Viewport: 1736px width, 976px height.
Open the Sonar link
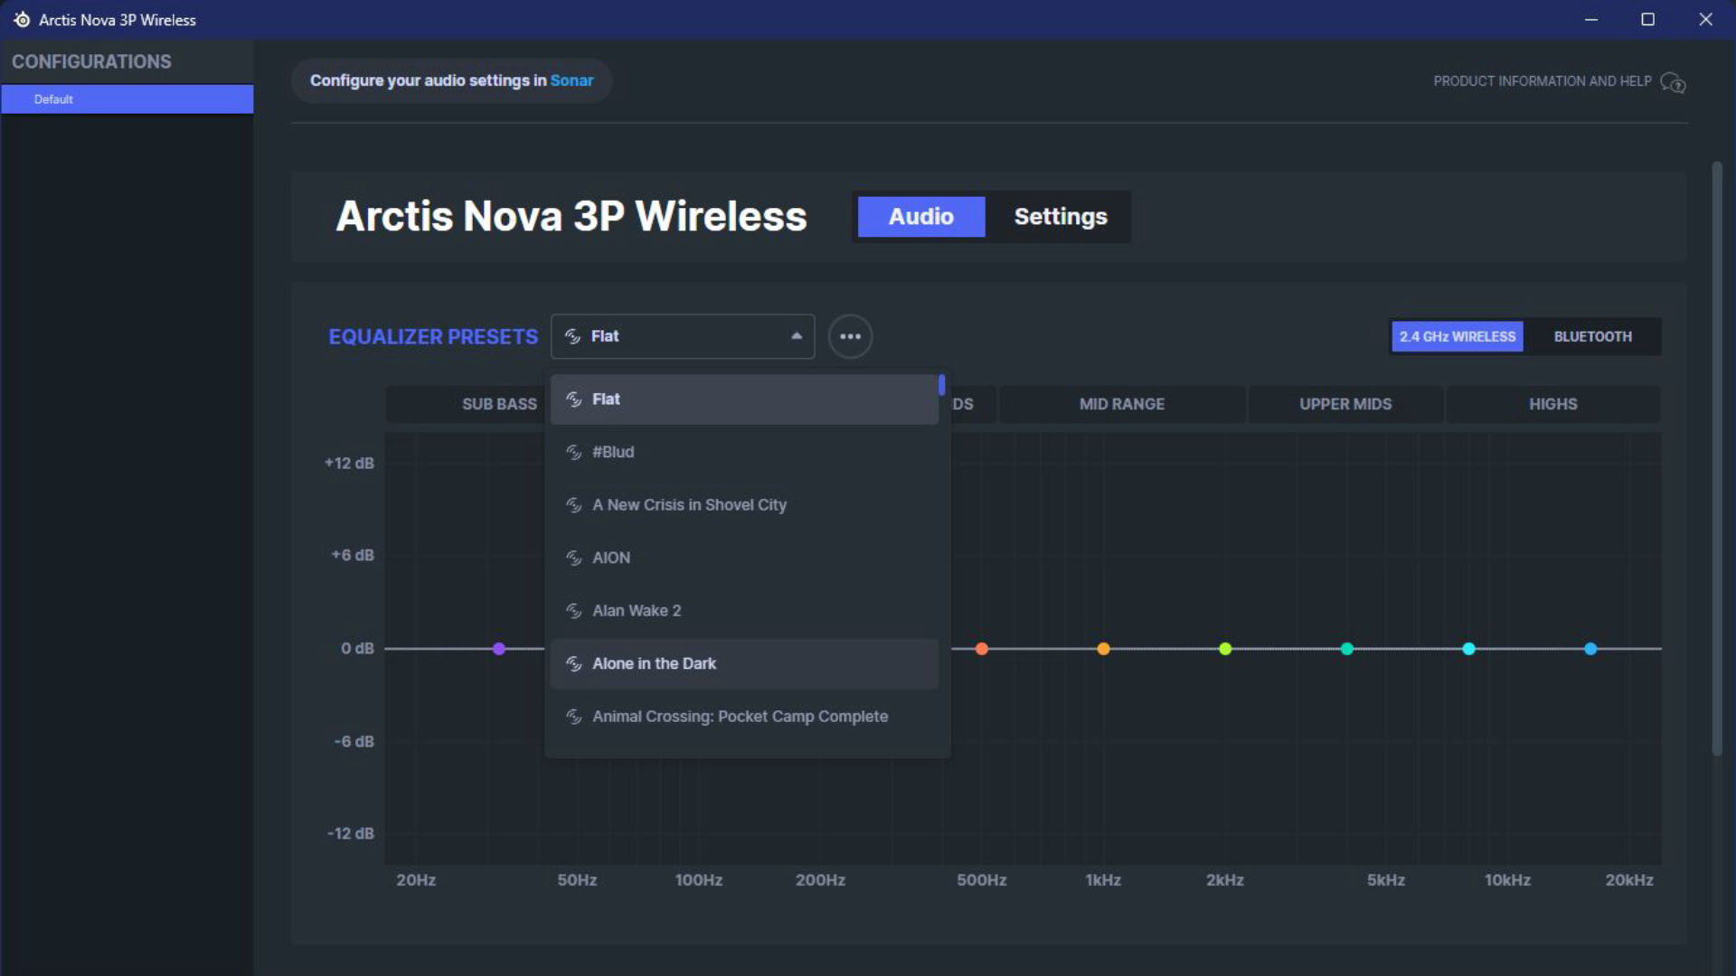click(571, 80)
